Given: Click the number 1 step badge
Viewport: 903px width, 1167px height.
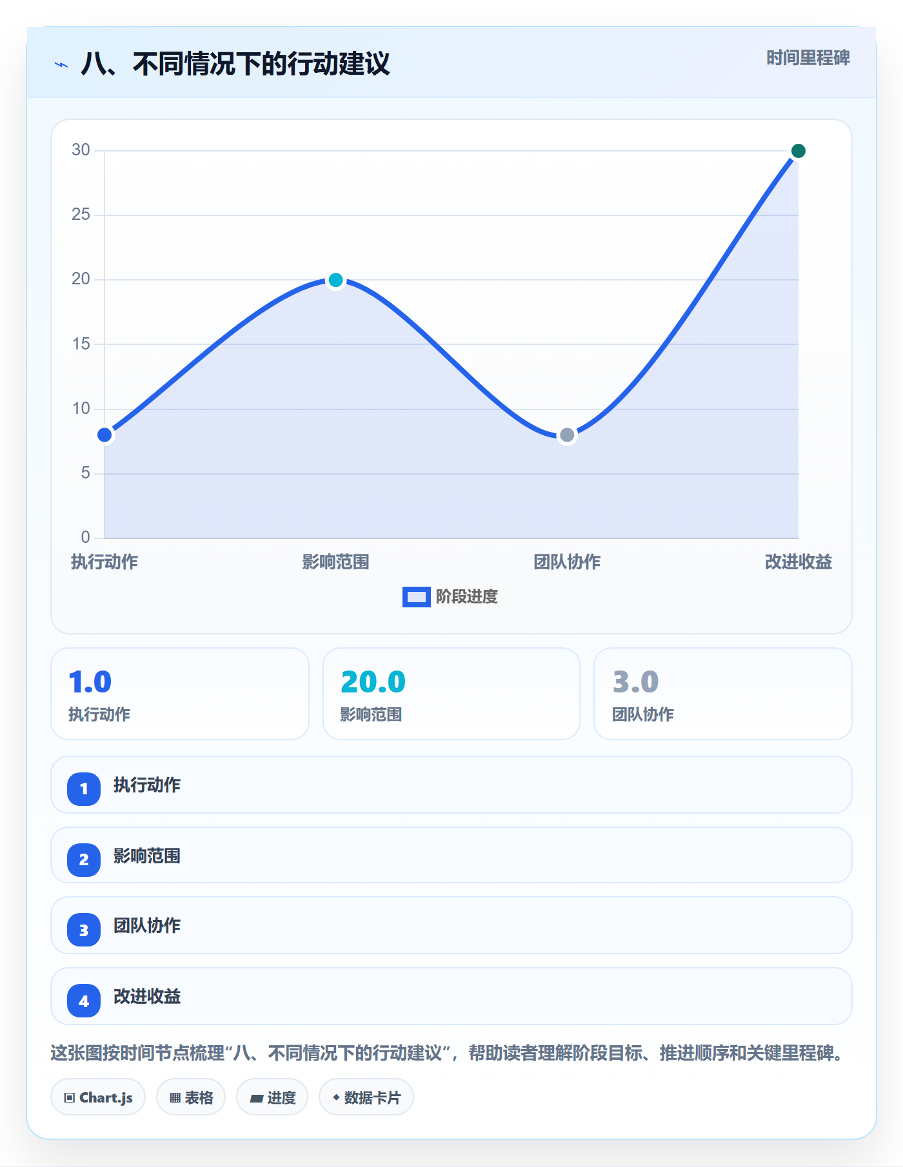Looking at the screenshot, I should click(x=84, y=789).
